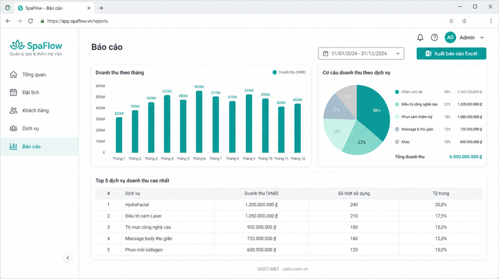Click the Admin user name

tap(467, 37)
